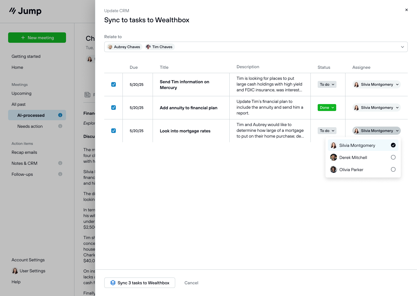The width and height of the screenshot is (417, 296).
Task: Click the Wealthbox icon in the sync button
Action: click(x=113, y=283)
